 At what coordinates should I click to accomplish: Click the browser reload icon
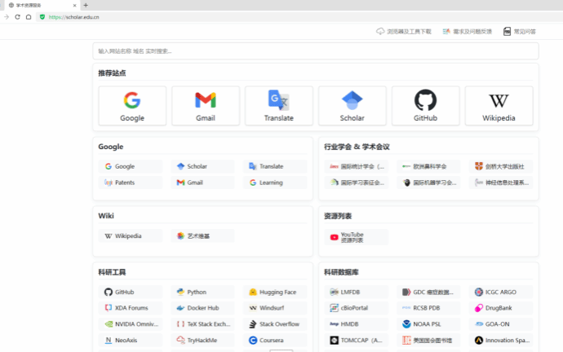click(x=17, y=17)
